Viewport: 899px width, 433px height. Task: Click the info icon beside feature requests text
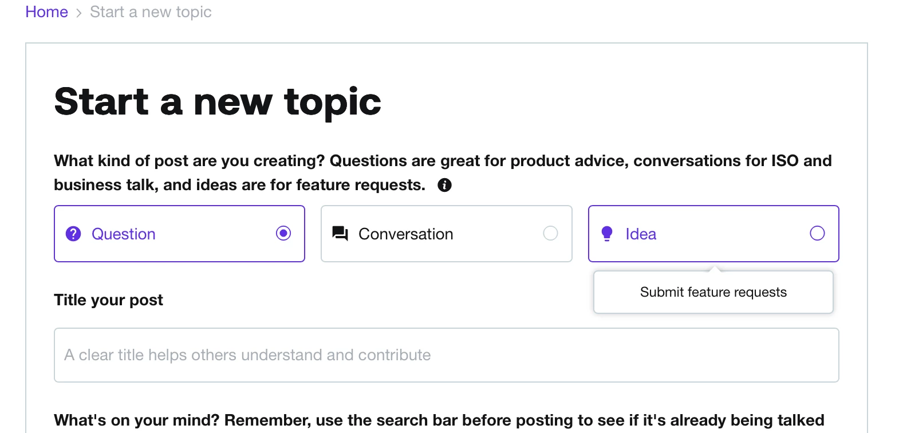click(444, 185)
